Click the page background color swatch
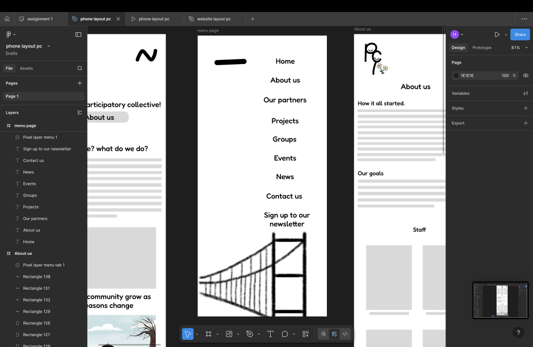This screenshot has height=347, width=533. point(456,76)
